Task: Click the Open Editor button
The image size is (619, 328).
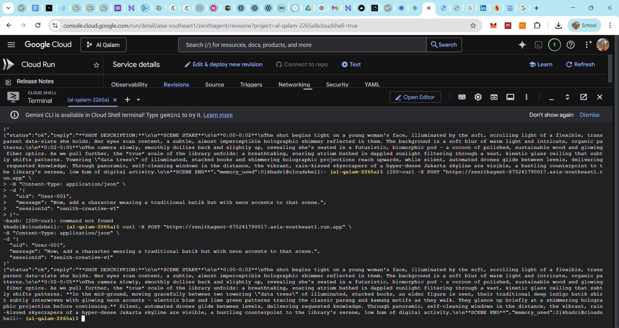Action: (415, 97)
